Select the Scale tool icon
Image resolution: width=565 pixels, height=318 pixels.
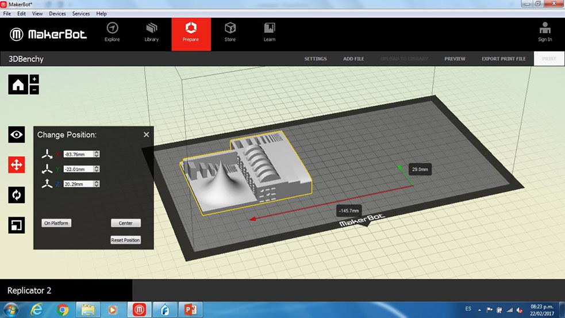(17, 225)
